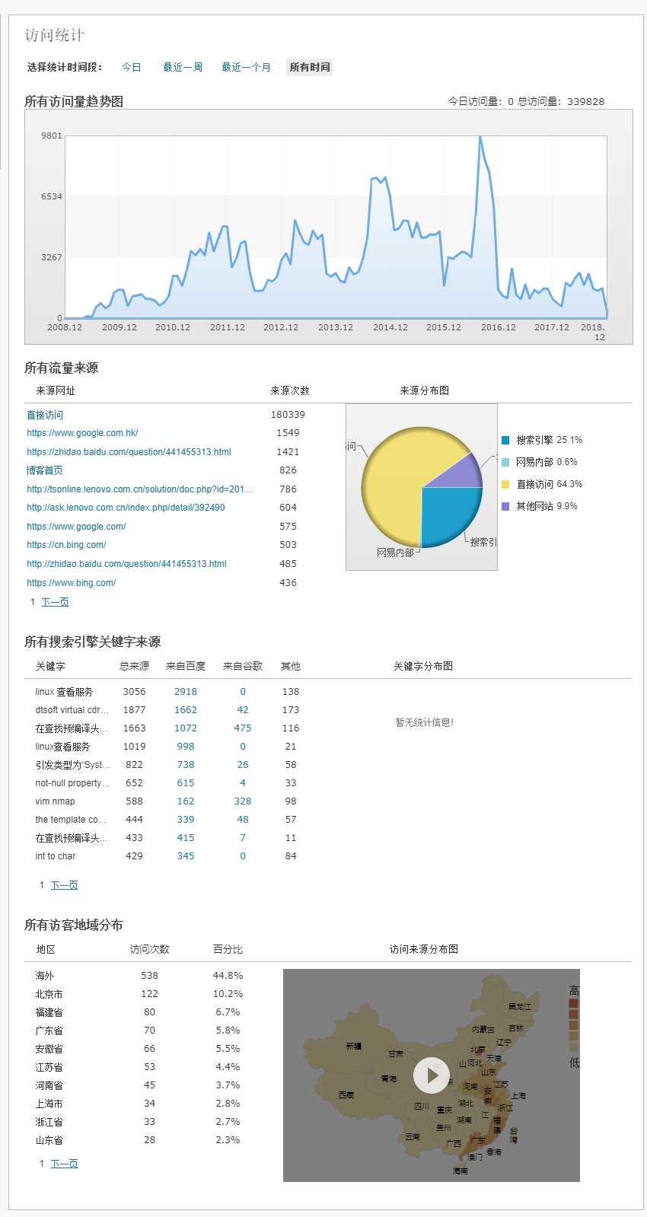Go to next page of traffic sources
Screen dimensions: 647x1217
(x=55, y=602)
